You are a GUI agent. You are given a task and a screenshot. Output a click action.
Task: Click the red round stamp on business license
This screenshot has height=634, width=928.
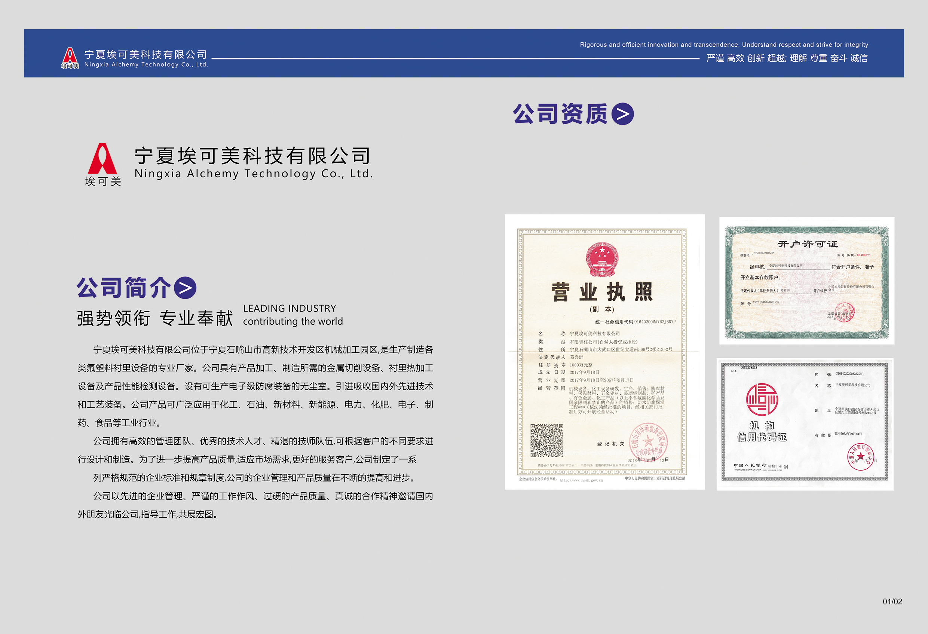pos(649,442)
